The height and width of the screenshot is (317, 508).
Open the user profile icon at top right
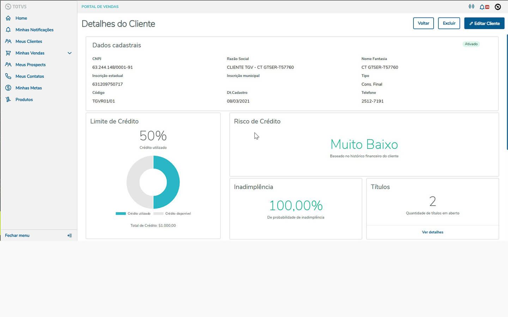click(498, 7)
